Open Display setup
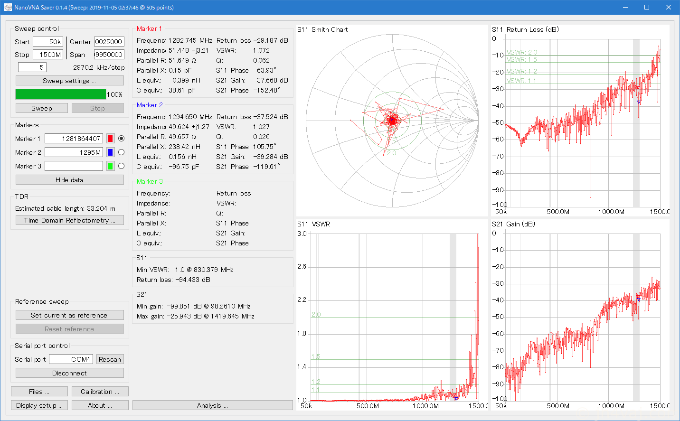Image resolution: width=680 pixels, height=421 pixels. click(x=39, y=405)
